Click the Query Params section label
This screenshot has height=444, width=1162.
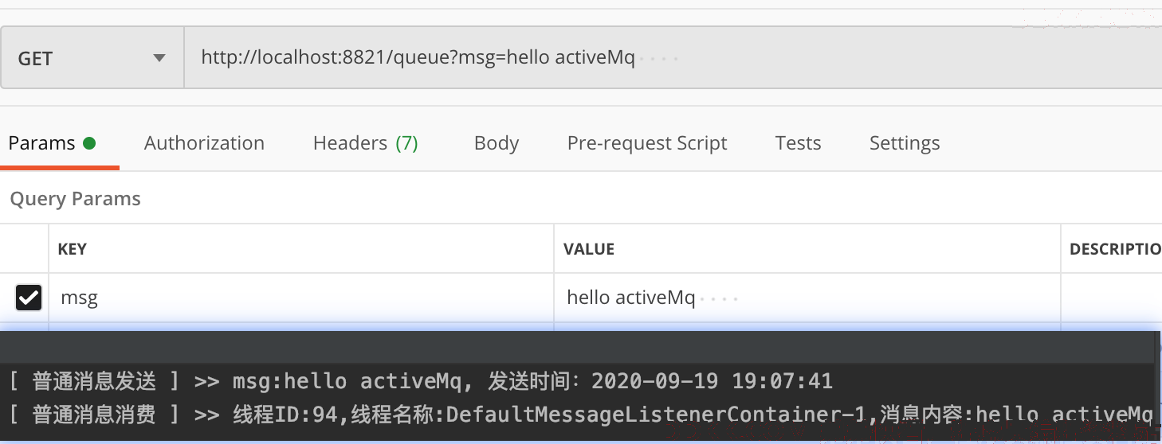pyautogui.click(x=75, y=199)
